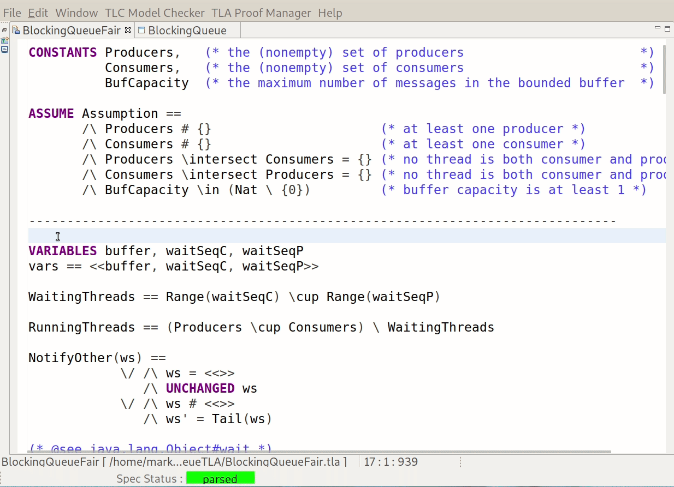The image size is (674, 487).
Task: Close the BlockingQueueFair editor tab
Action: coord(127,31)
